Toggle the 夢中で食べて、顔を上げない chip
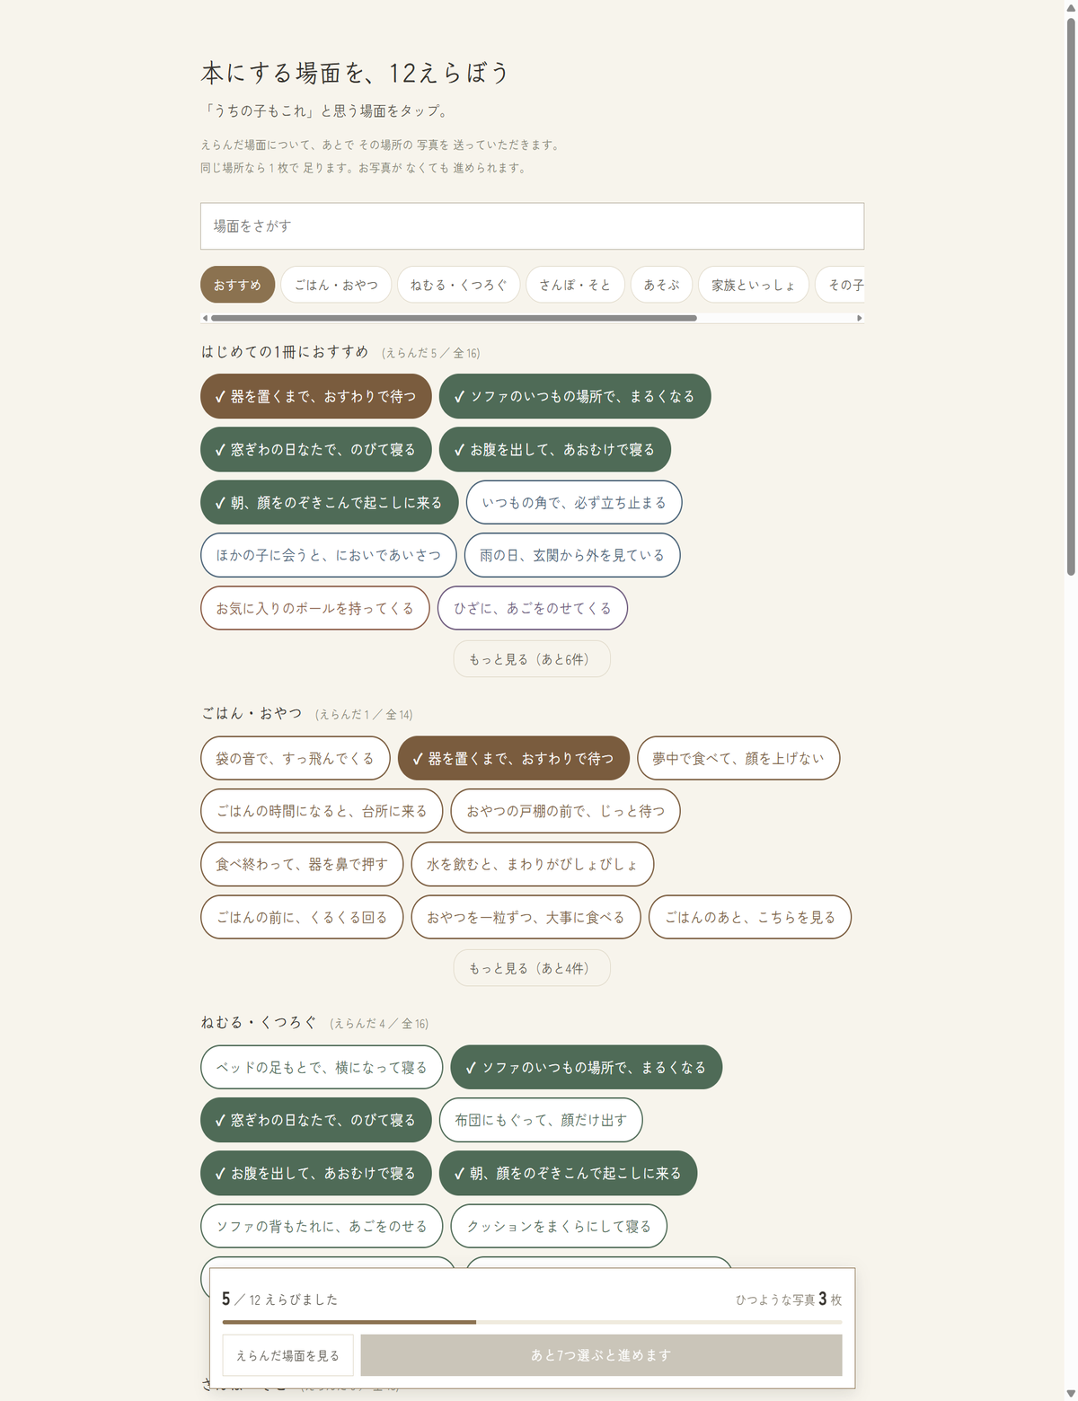This screenshot has height=1401, width=1078. (x=738, y=758)
